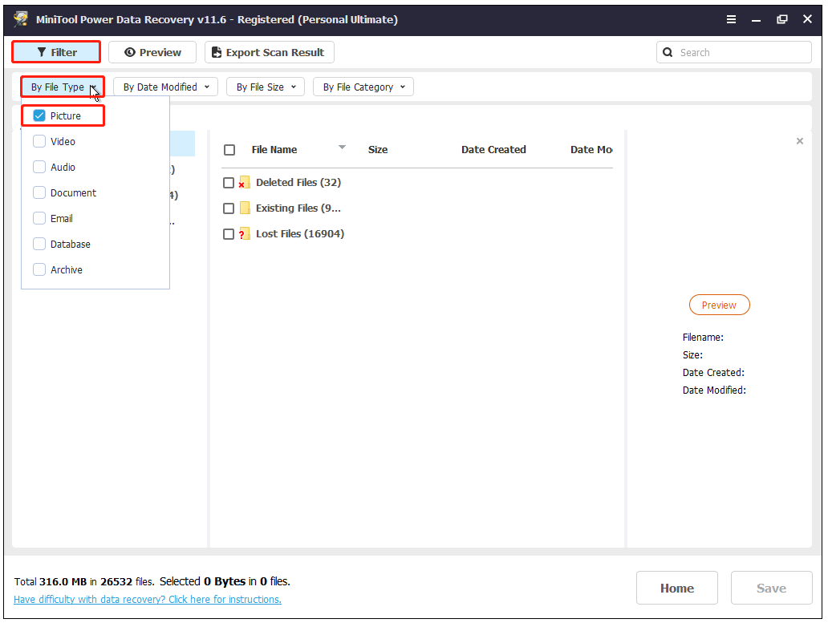828x623 pixels.
Task: Click the Existing Files folder icon
Action: coord(245,208)
